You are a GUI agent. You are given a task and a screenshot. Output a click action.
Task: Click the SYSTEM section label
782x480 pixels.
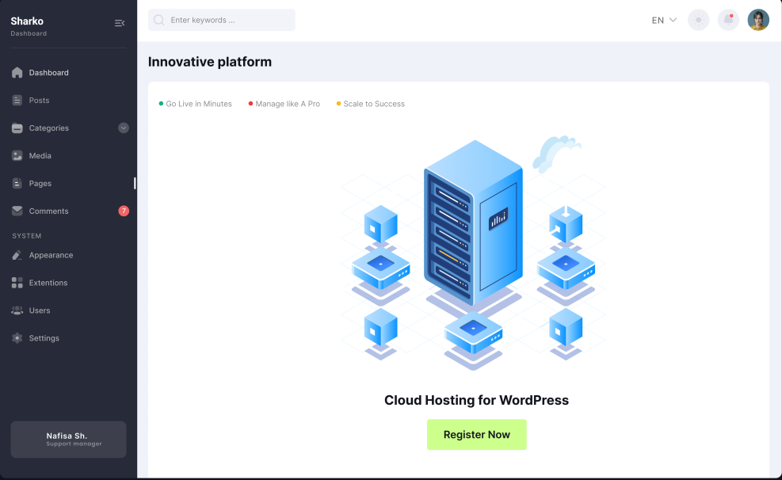tap(27, 236)
